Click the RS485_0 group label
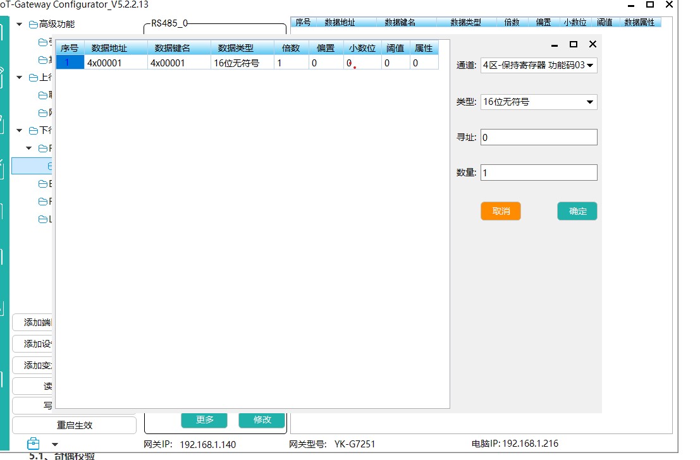 (x=169, y=23)
